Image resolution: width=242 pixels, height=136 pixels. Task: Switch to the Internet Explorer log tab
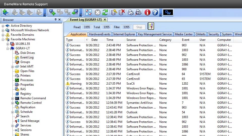point(124,34)
